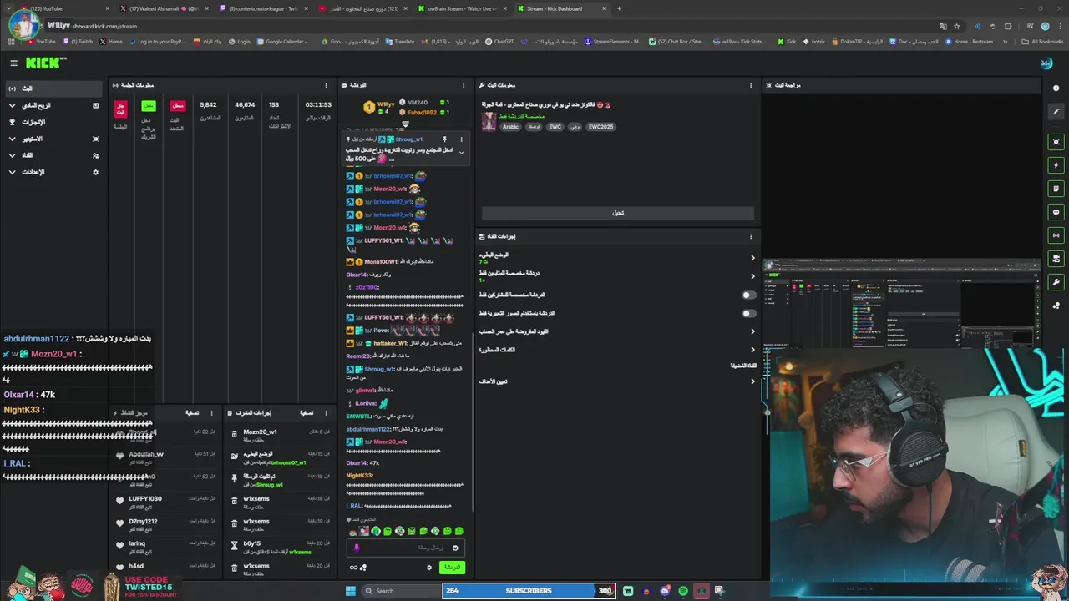Open session info panel three-dot menu
The width and height of the screenshot is (1069, 601).
[x=326, y=85]
